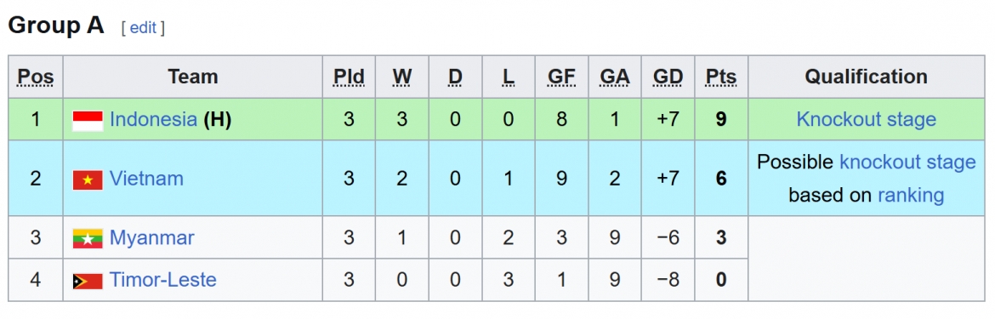Click the Group A heading

pos(56,26)
